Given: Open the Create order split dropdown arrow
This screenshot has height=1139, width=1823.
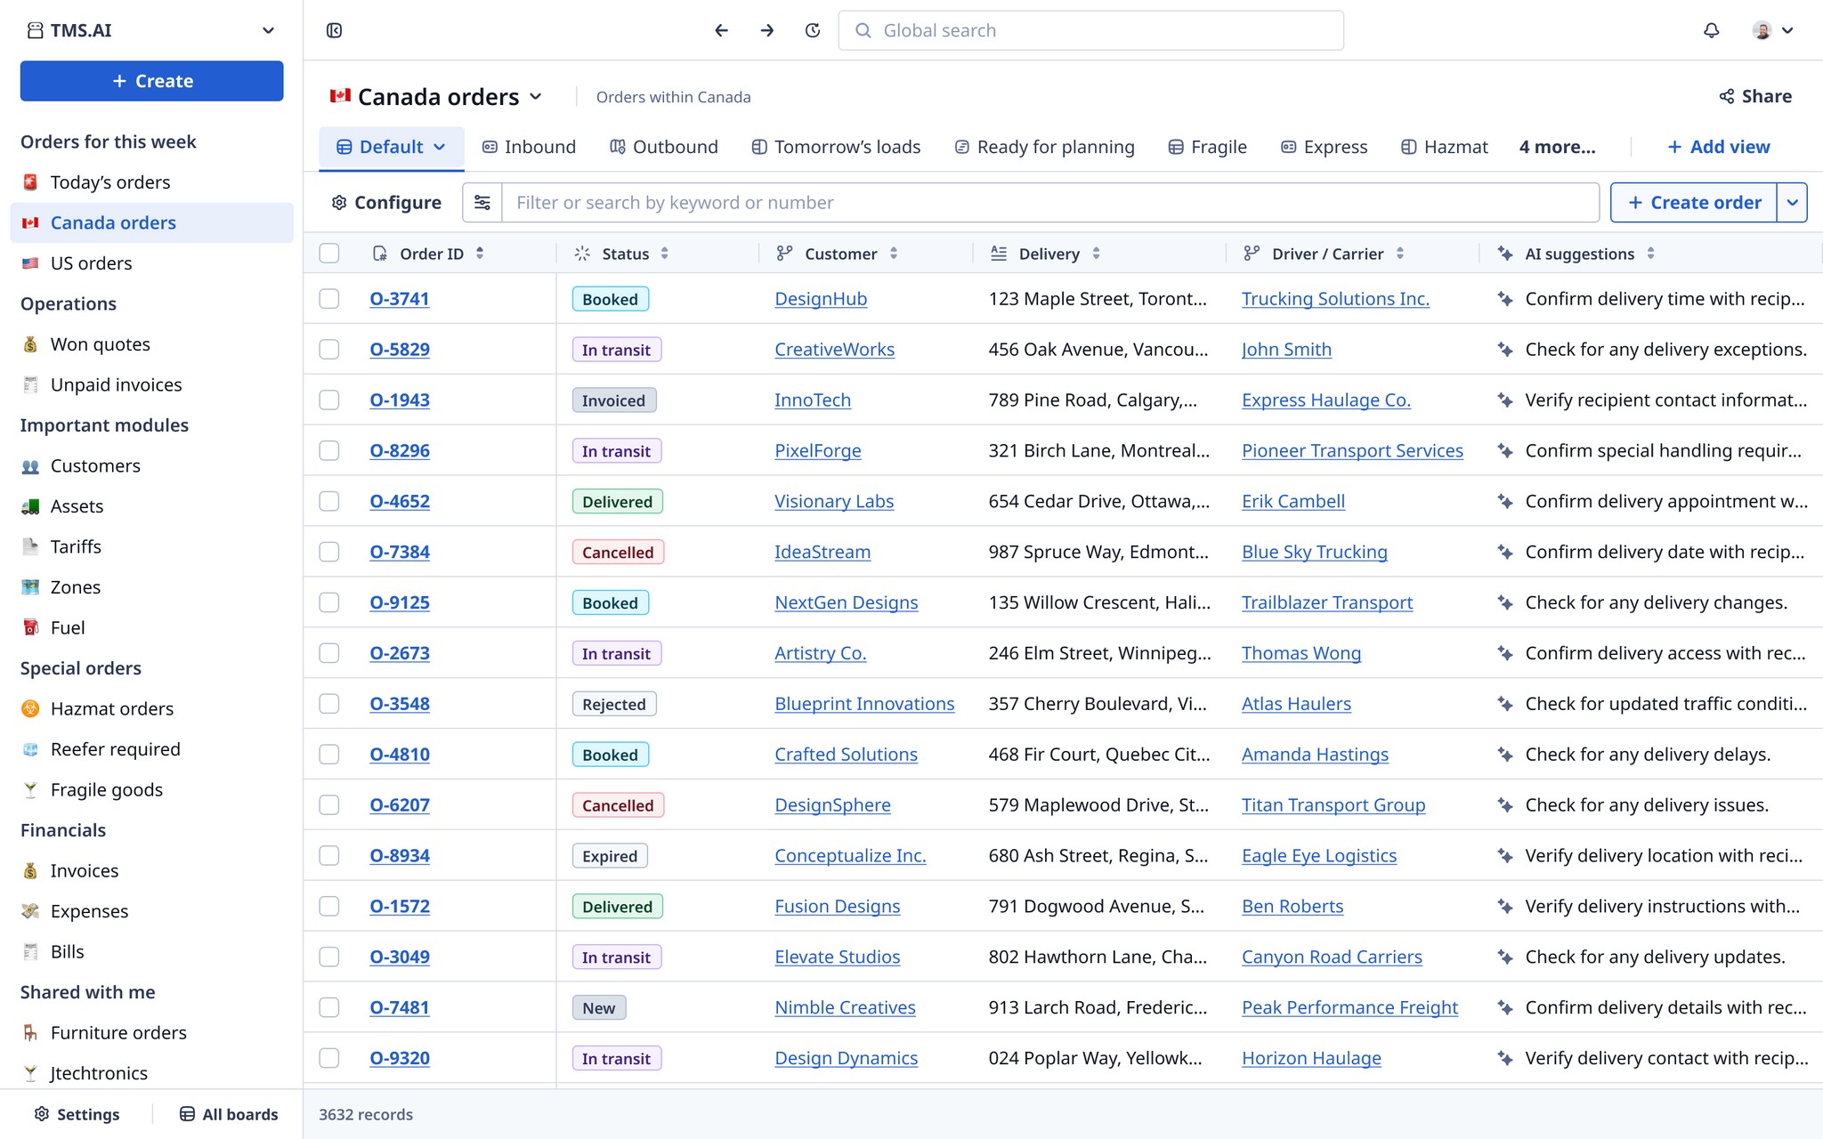Looking at the screenshot, I should [1792, 203].
